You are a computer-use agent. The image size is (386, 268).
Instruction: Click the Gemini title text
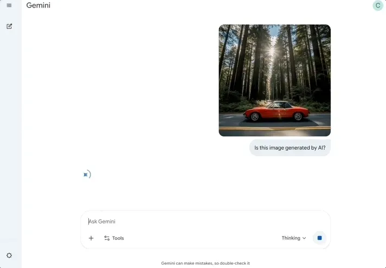[x=38, y=5]
